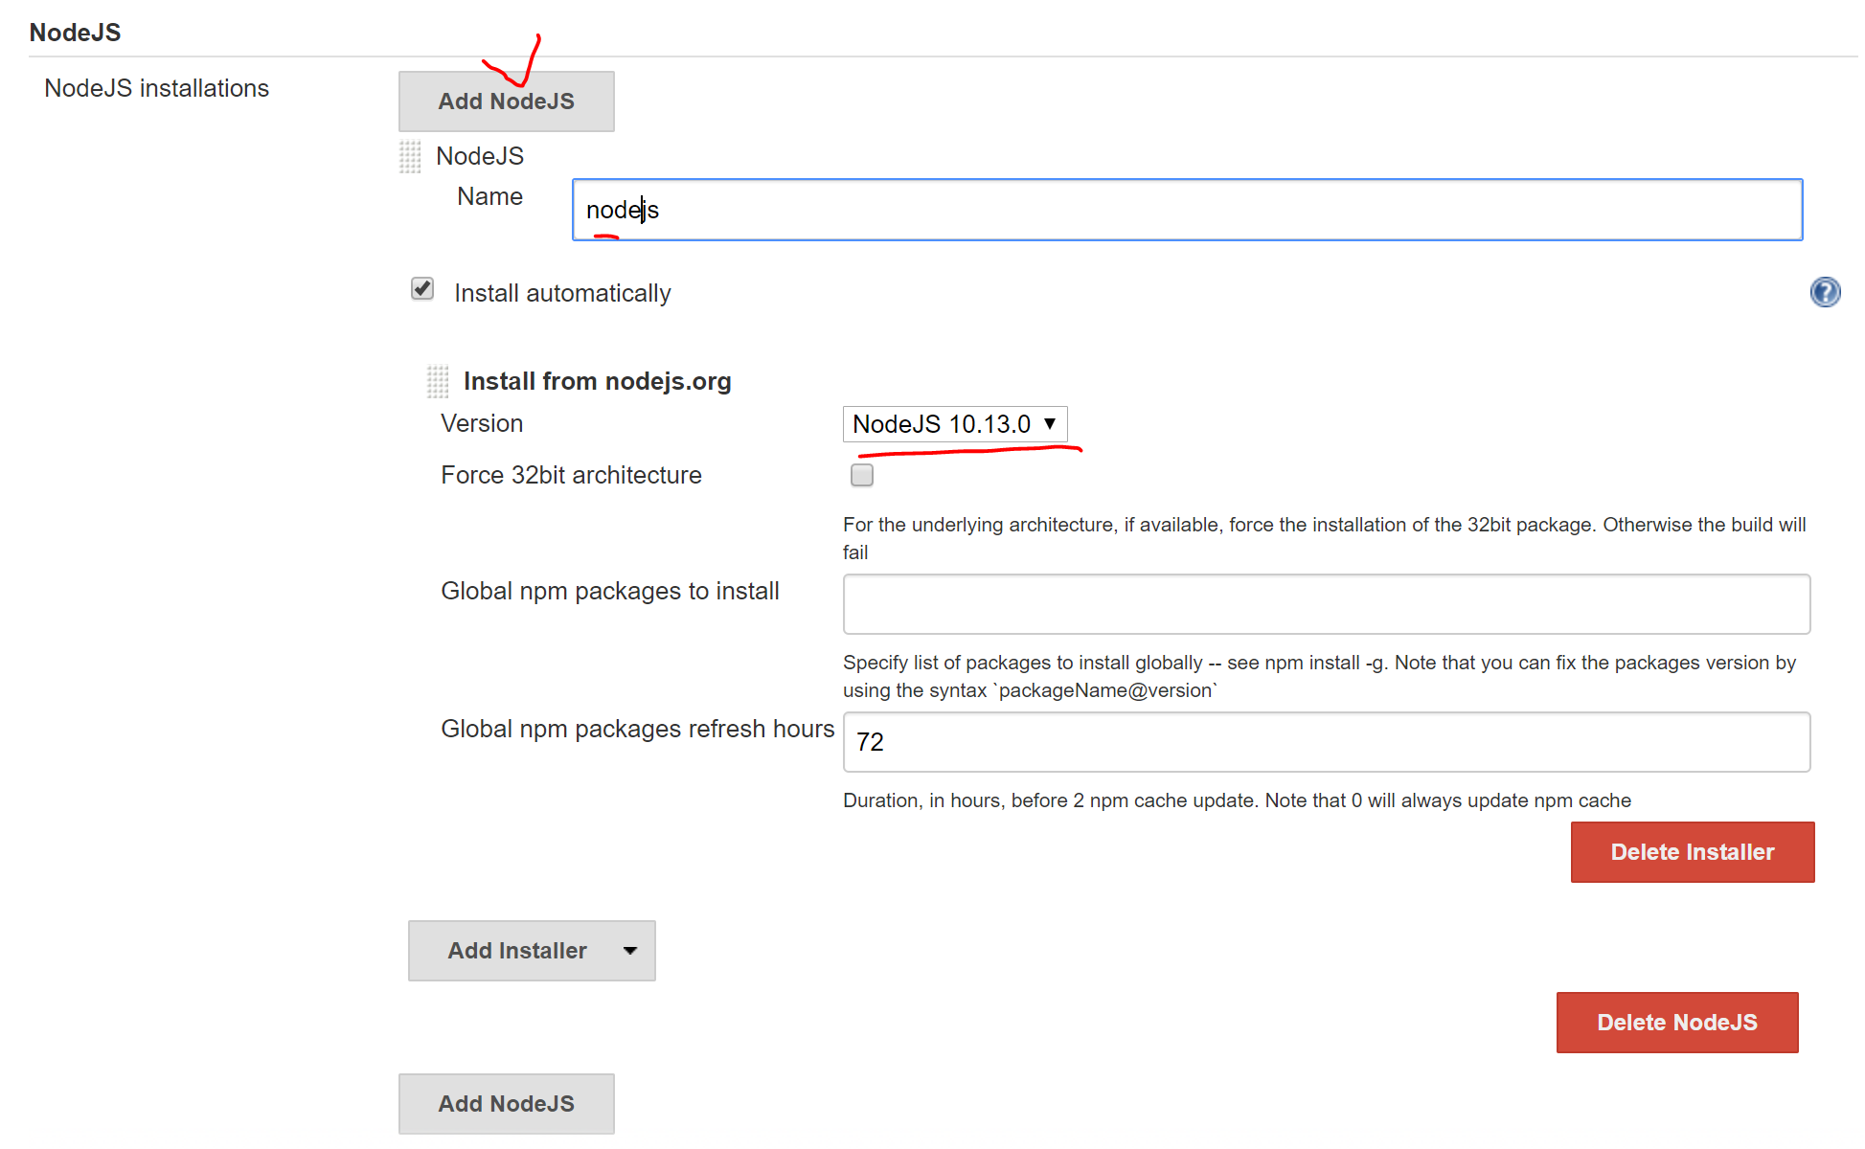The image size is (1865, 1149).
Task: Open the NodeJS version dropdown
Action: pyautogui.click(x=954, y=424)
